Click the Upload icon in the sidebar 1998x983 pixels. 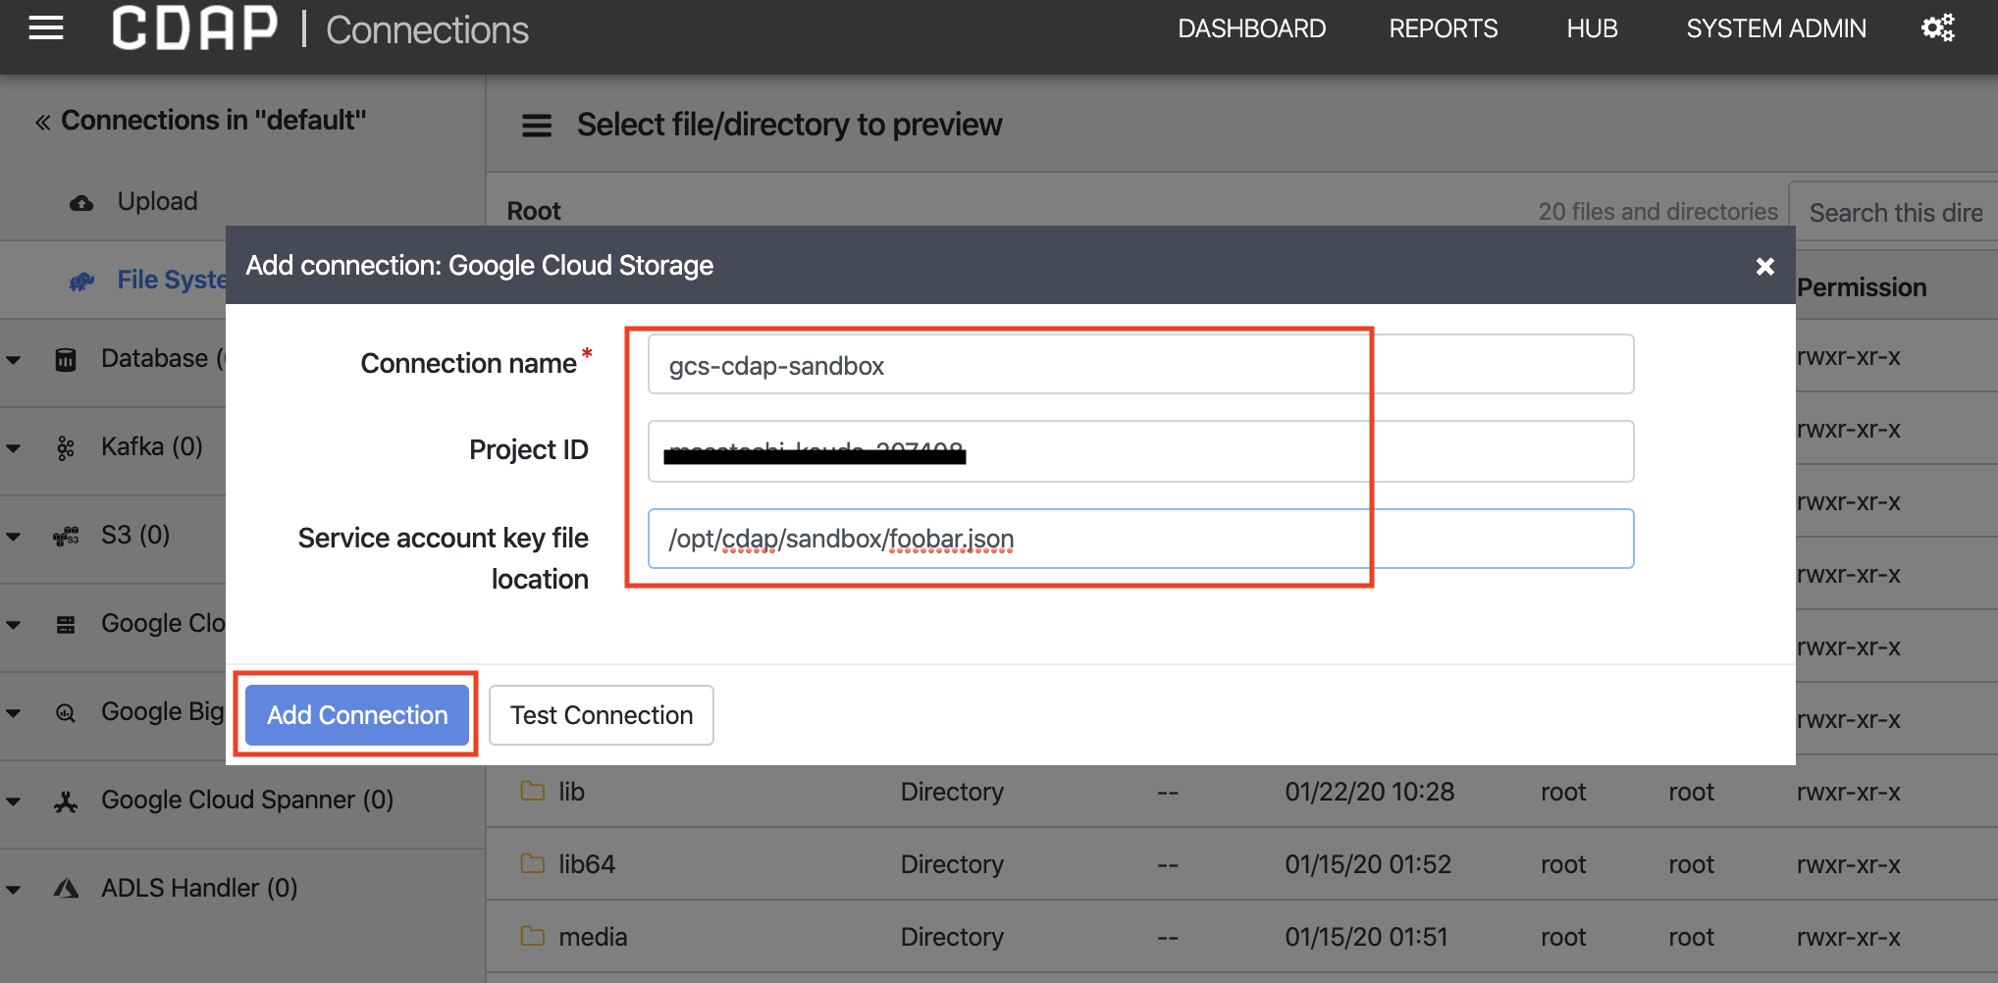tap(82, 202)
